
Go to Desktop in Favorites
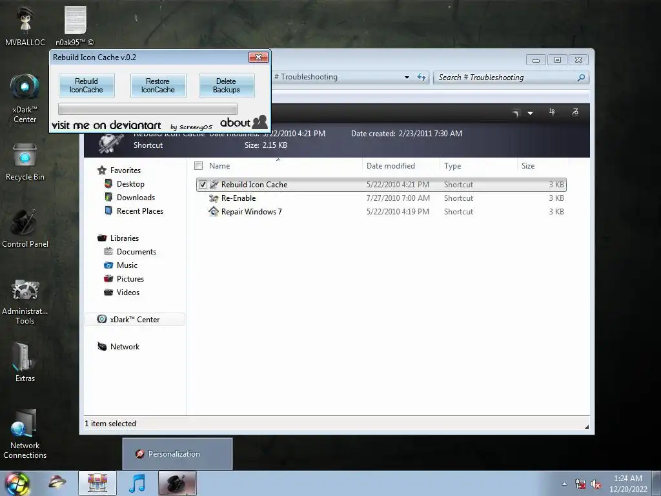(x=130, y=184)
